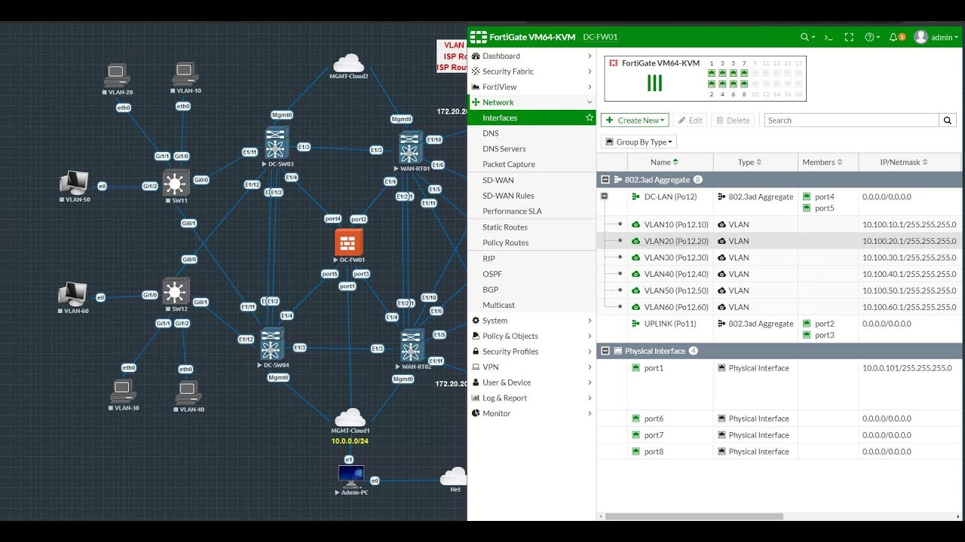The width and height of the screenshot is (965, 542).
Task: Open the Log & Report menu
Action: tap(532, 397)
